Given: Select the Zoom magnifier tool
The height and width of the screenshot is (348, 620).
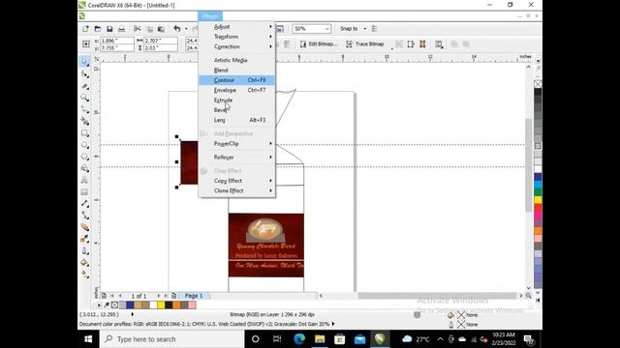Looking at the screenshot, I should 84,98.
